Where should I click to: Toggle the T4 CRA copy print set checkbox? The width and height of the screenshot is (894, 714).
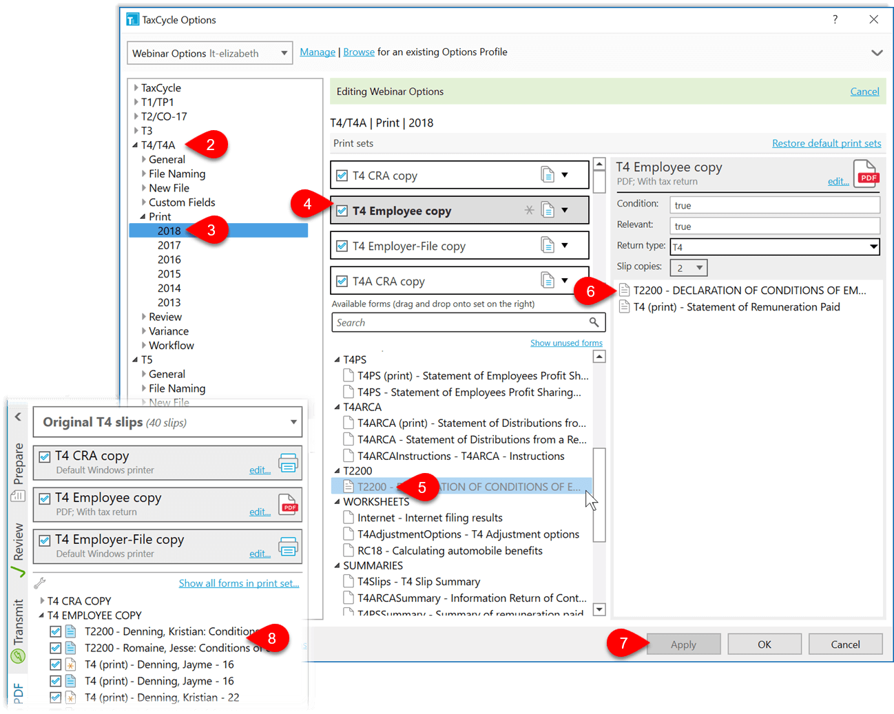coord(342,176)
